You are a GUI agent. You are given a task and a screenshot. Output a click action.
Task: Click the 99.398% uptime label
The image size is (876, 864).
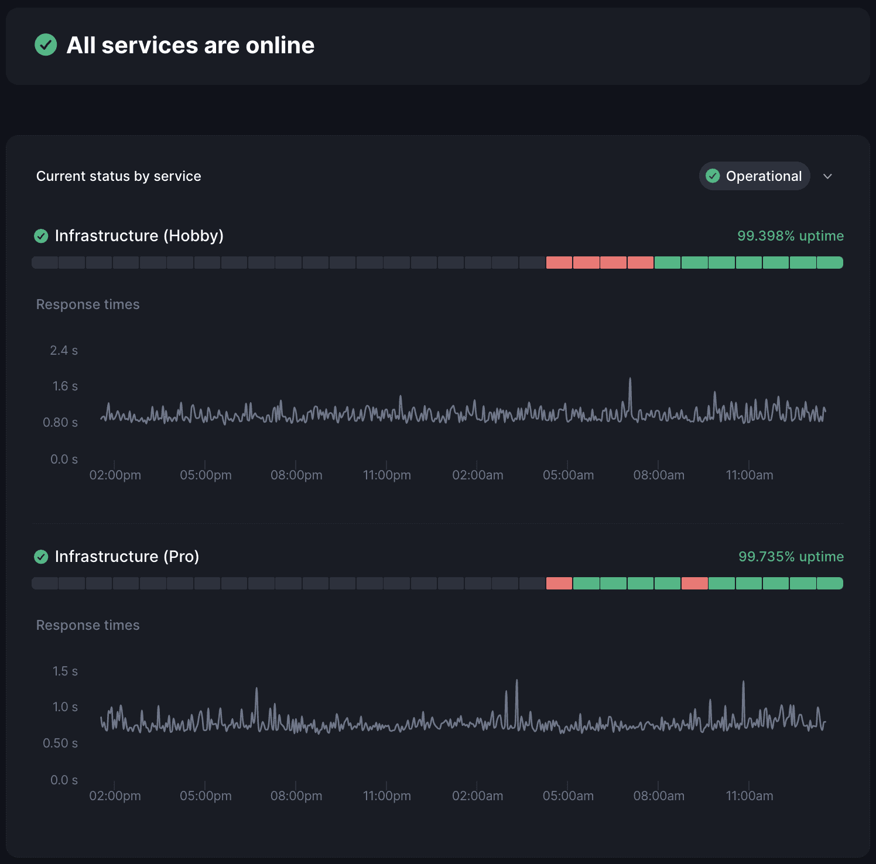(791, 236)
